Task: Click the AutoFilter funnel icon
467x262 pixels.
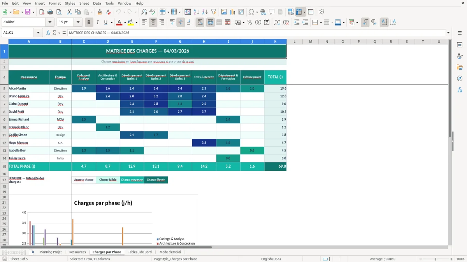Action: pyautogui.click(x=213, y=12)
